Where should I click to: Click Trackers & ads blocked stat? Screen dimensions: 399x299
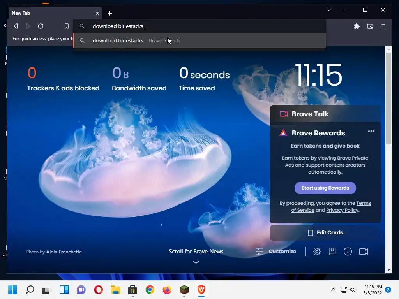click(x=63, y=79)
